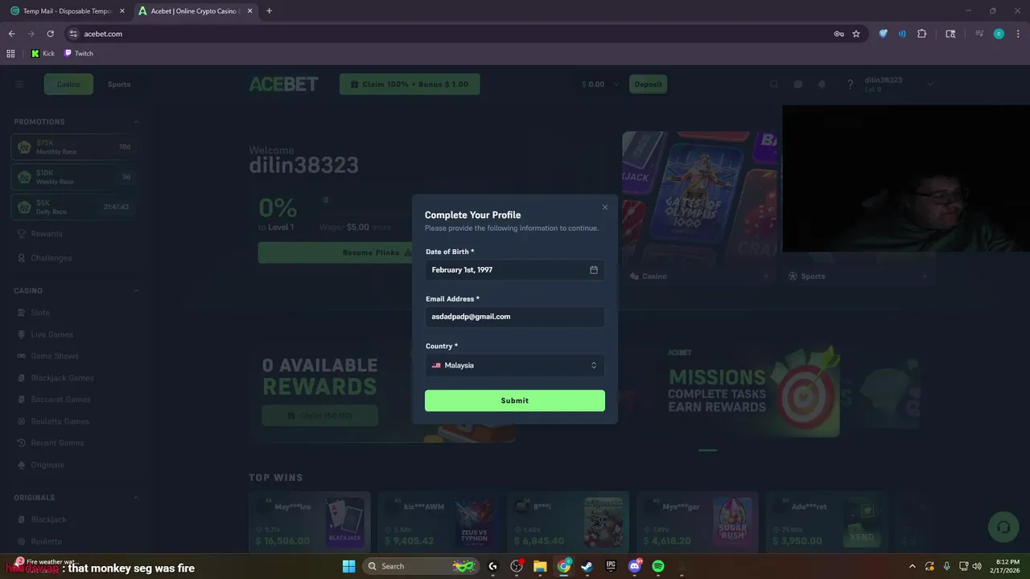Open the chat bubble icon
The width and height of the screenshot is (1030, 579).
coord(798,84)
